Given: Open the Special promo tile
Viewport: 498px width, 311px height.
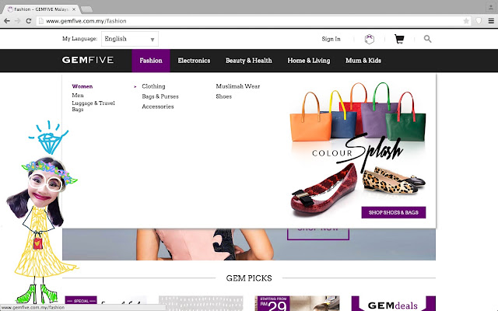Looking at the screenshot, I should coord(106,303).
